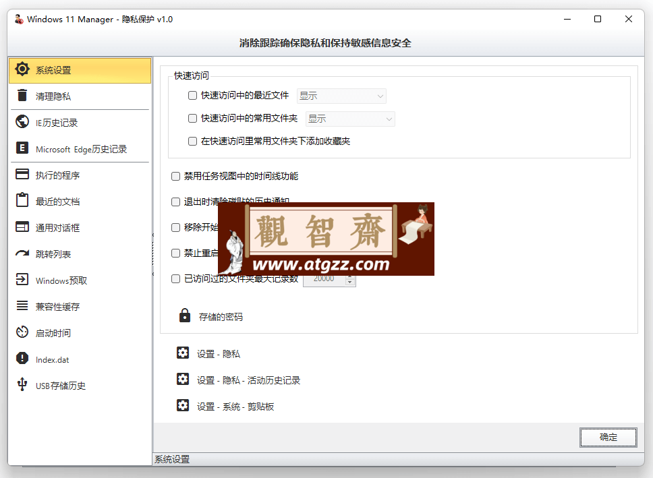Open 设置 - 隐私 link
The width and height of the screenshot is (653, 478).
tap(218, 354)
